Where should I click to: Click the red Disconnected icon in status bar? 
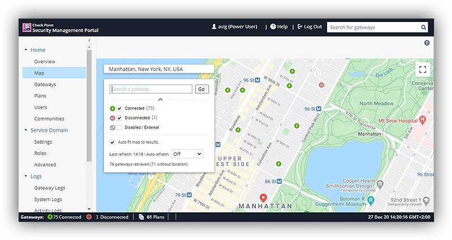[x=89, y=217]
